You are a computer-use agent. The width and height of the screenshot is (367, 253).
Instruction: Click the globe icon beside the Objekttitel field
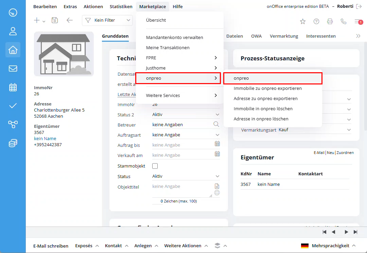click(x=217, y=193)
